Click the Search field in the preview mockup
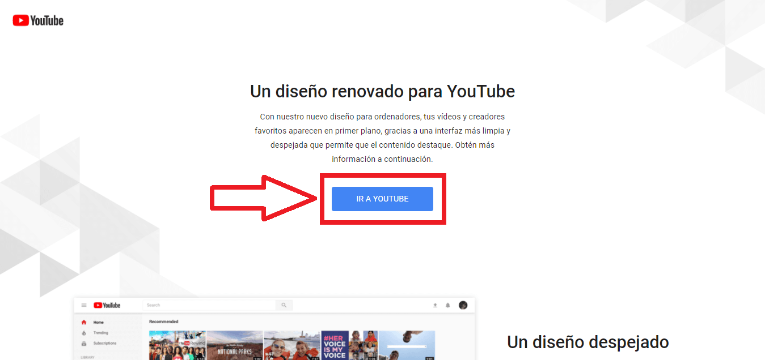 209,305
